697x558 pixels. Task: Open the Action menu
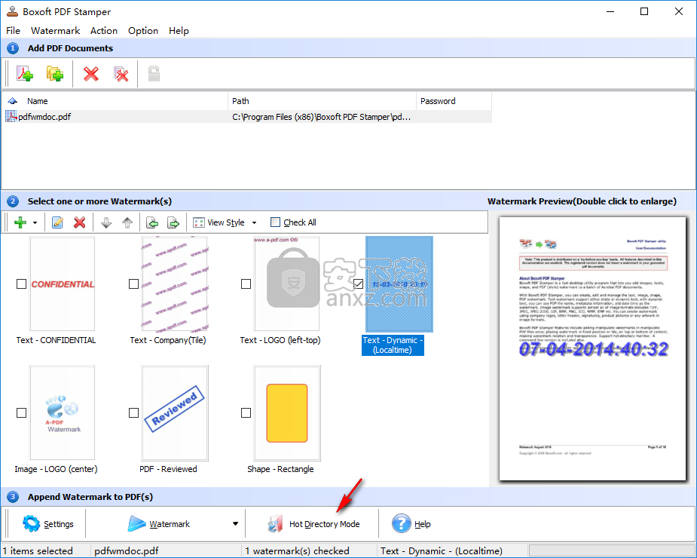point(104,31)
